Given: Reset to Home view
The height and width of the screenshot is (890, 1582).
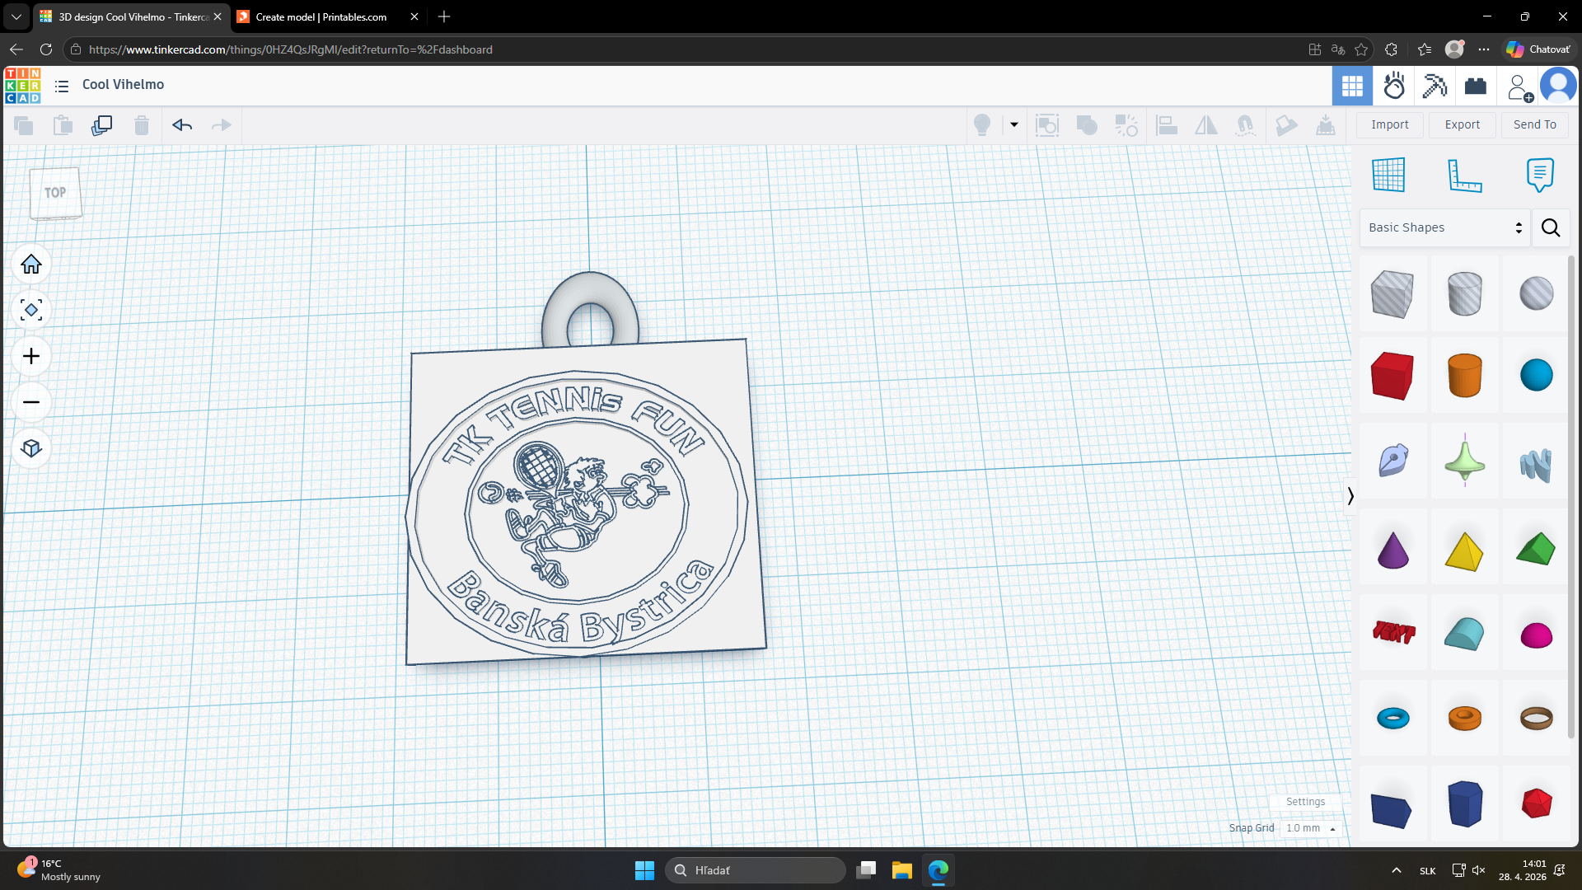Looking at the screenshot, I should pos(31,265).
